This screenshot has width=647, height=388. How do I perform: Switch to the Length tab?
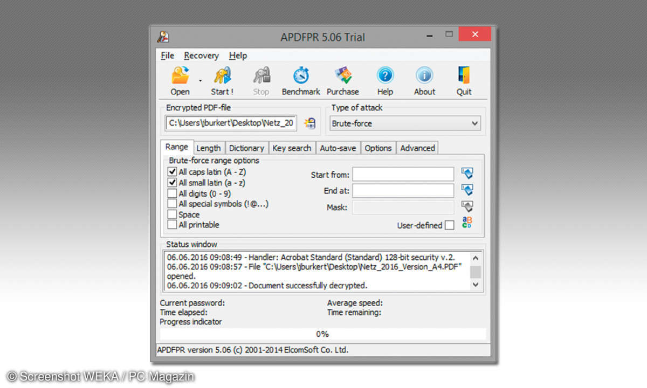209,148
